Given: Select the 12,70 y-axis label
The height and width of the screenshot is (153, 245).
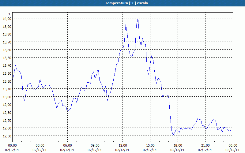Looking at the screenshot, I should point(7,120).
